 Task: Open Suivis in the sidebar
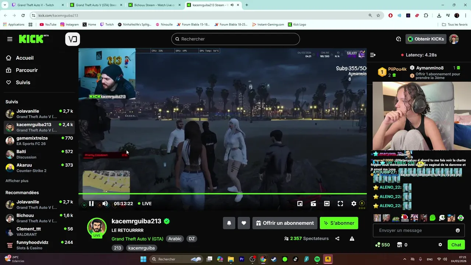point(18,82)
